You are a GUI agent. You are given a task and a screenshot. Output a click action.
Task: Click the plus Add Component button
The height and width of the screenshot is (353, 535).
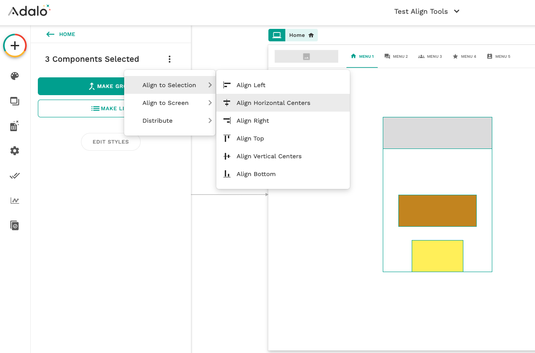tap(15, 45)
